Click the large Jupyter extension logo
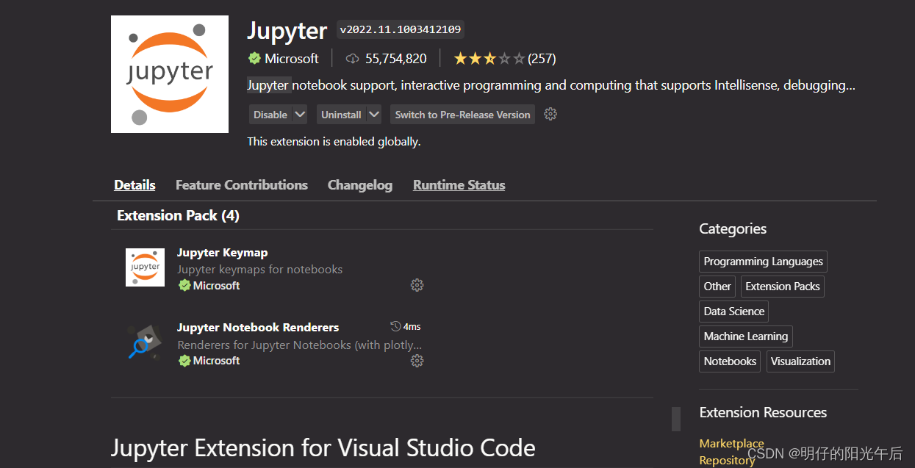Viewport: 915px width, 468px height. pyautogui.click(x=170, y=74)
